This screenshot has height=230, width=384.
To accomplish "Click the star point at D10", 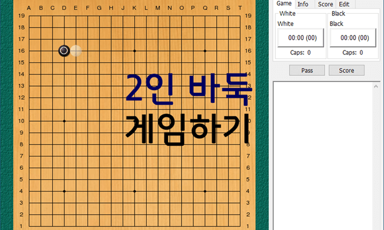I will 64,121.
